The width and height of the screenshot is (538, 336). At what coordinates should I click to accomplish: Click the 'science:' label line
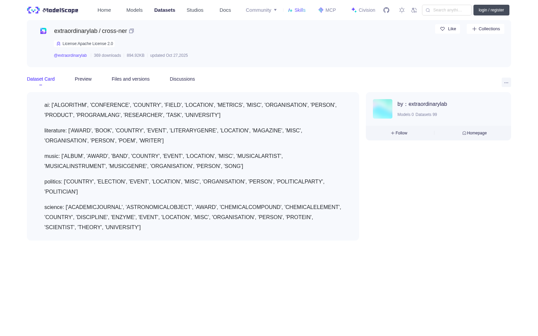(54, 207)
